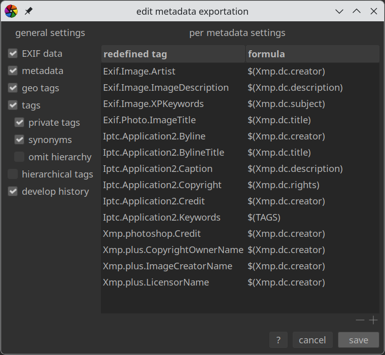Click the darktable app icon in title bar
The height and width of the screenshot is (355, 385).
[x=11, y=11]
